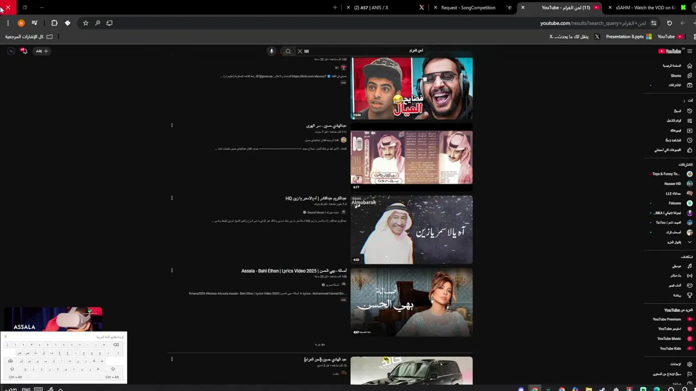Expand show more subscriptions chevron
The width and height of the screenshot is (696, 391).
click(x=690, y=242)
